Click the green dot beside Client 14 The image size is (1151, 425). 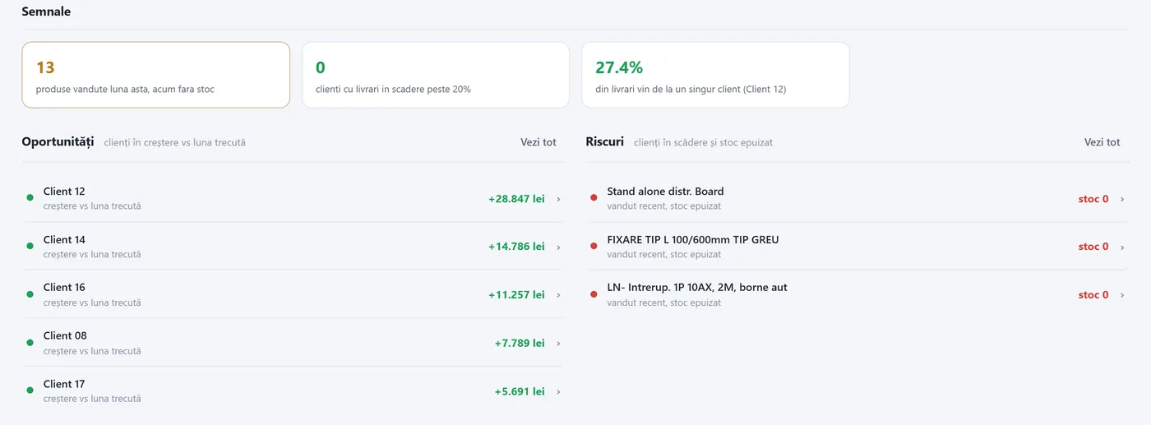pos(30,247)
